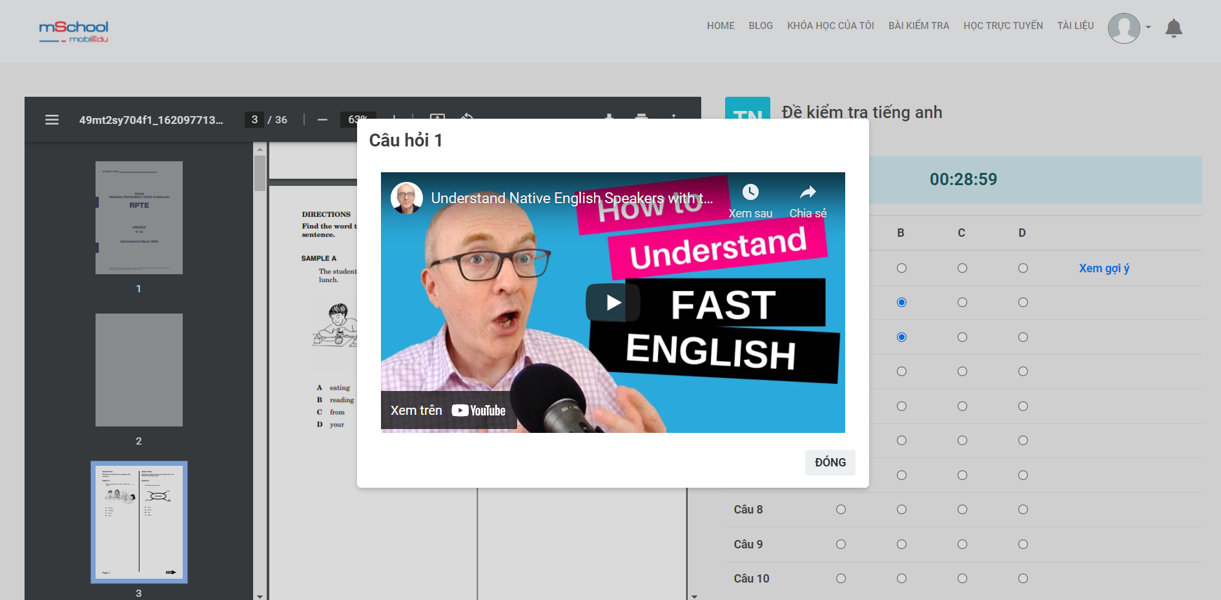
Task: Select answer D for Câu 9
Action: tap(1023, 545)
